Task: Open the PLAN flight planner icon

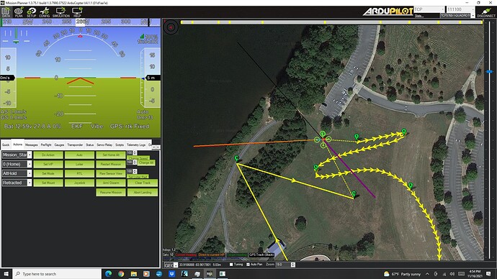Action: tap(19, 12)
